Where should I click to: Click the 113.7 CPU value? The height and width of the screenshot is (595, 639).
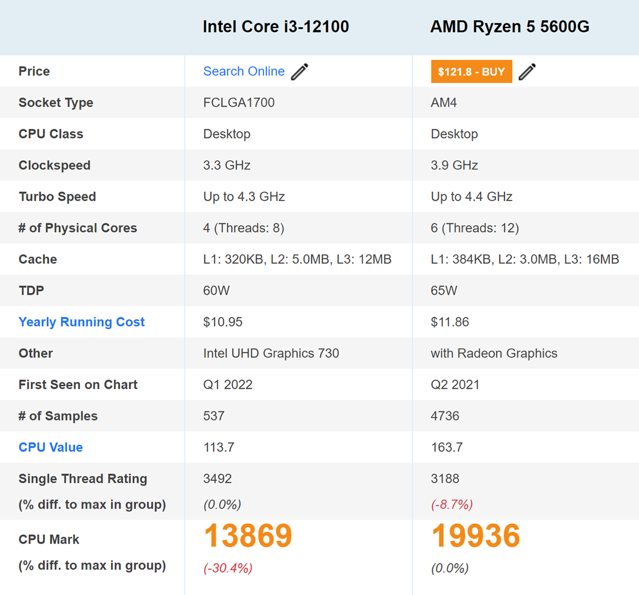click(219, 447)
